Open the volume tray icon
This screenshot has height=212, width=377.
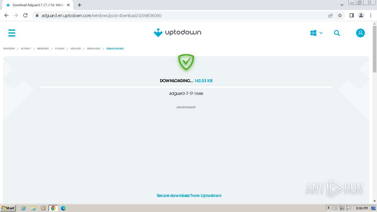[335, 208]
